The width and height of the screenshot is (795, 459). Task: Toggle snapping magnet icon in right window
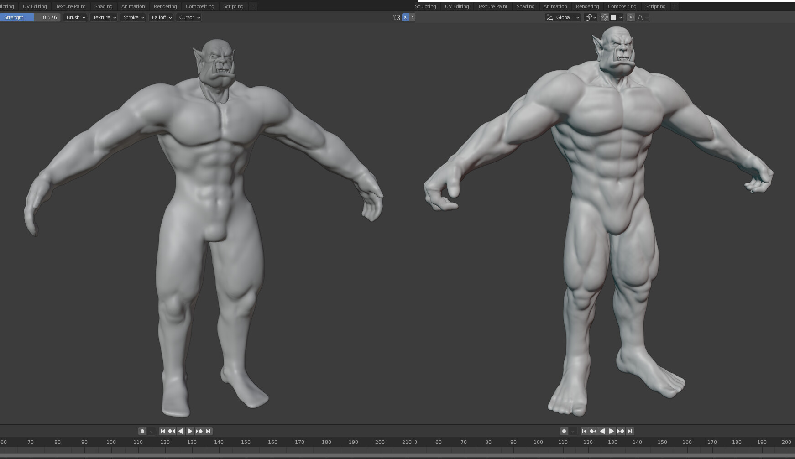click(x=605, y=17)
